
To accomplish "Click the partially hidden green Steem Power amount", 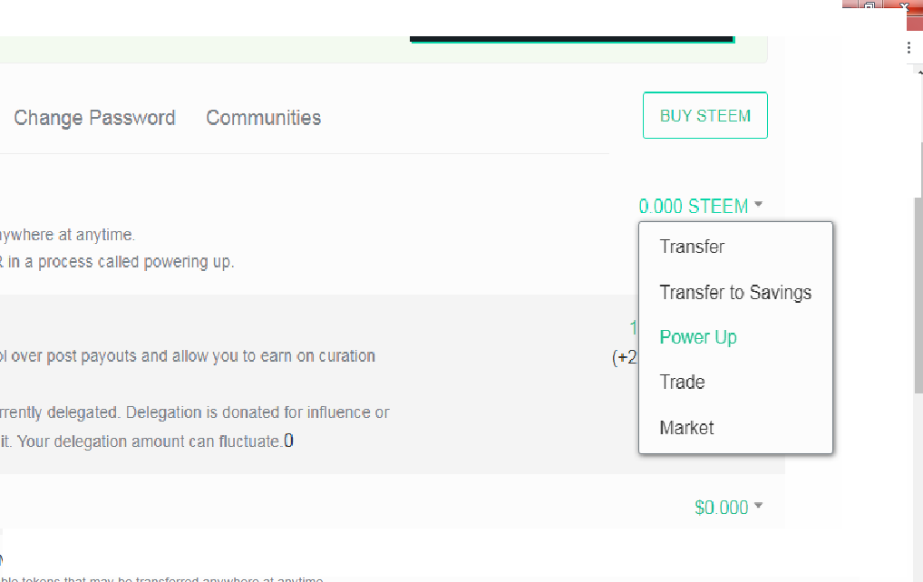I will 634,327.
